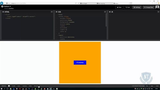The image size is (160, 90).
Task: Save the pen
Action: click(x=119, y=7)
